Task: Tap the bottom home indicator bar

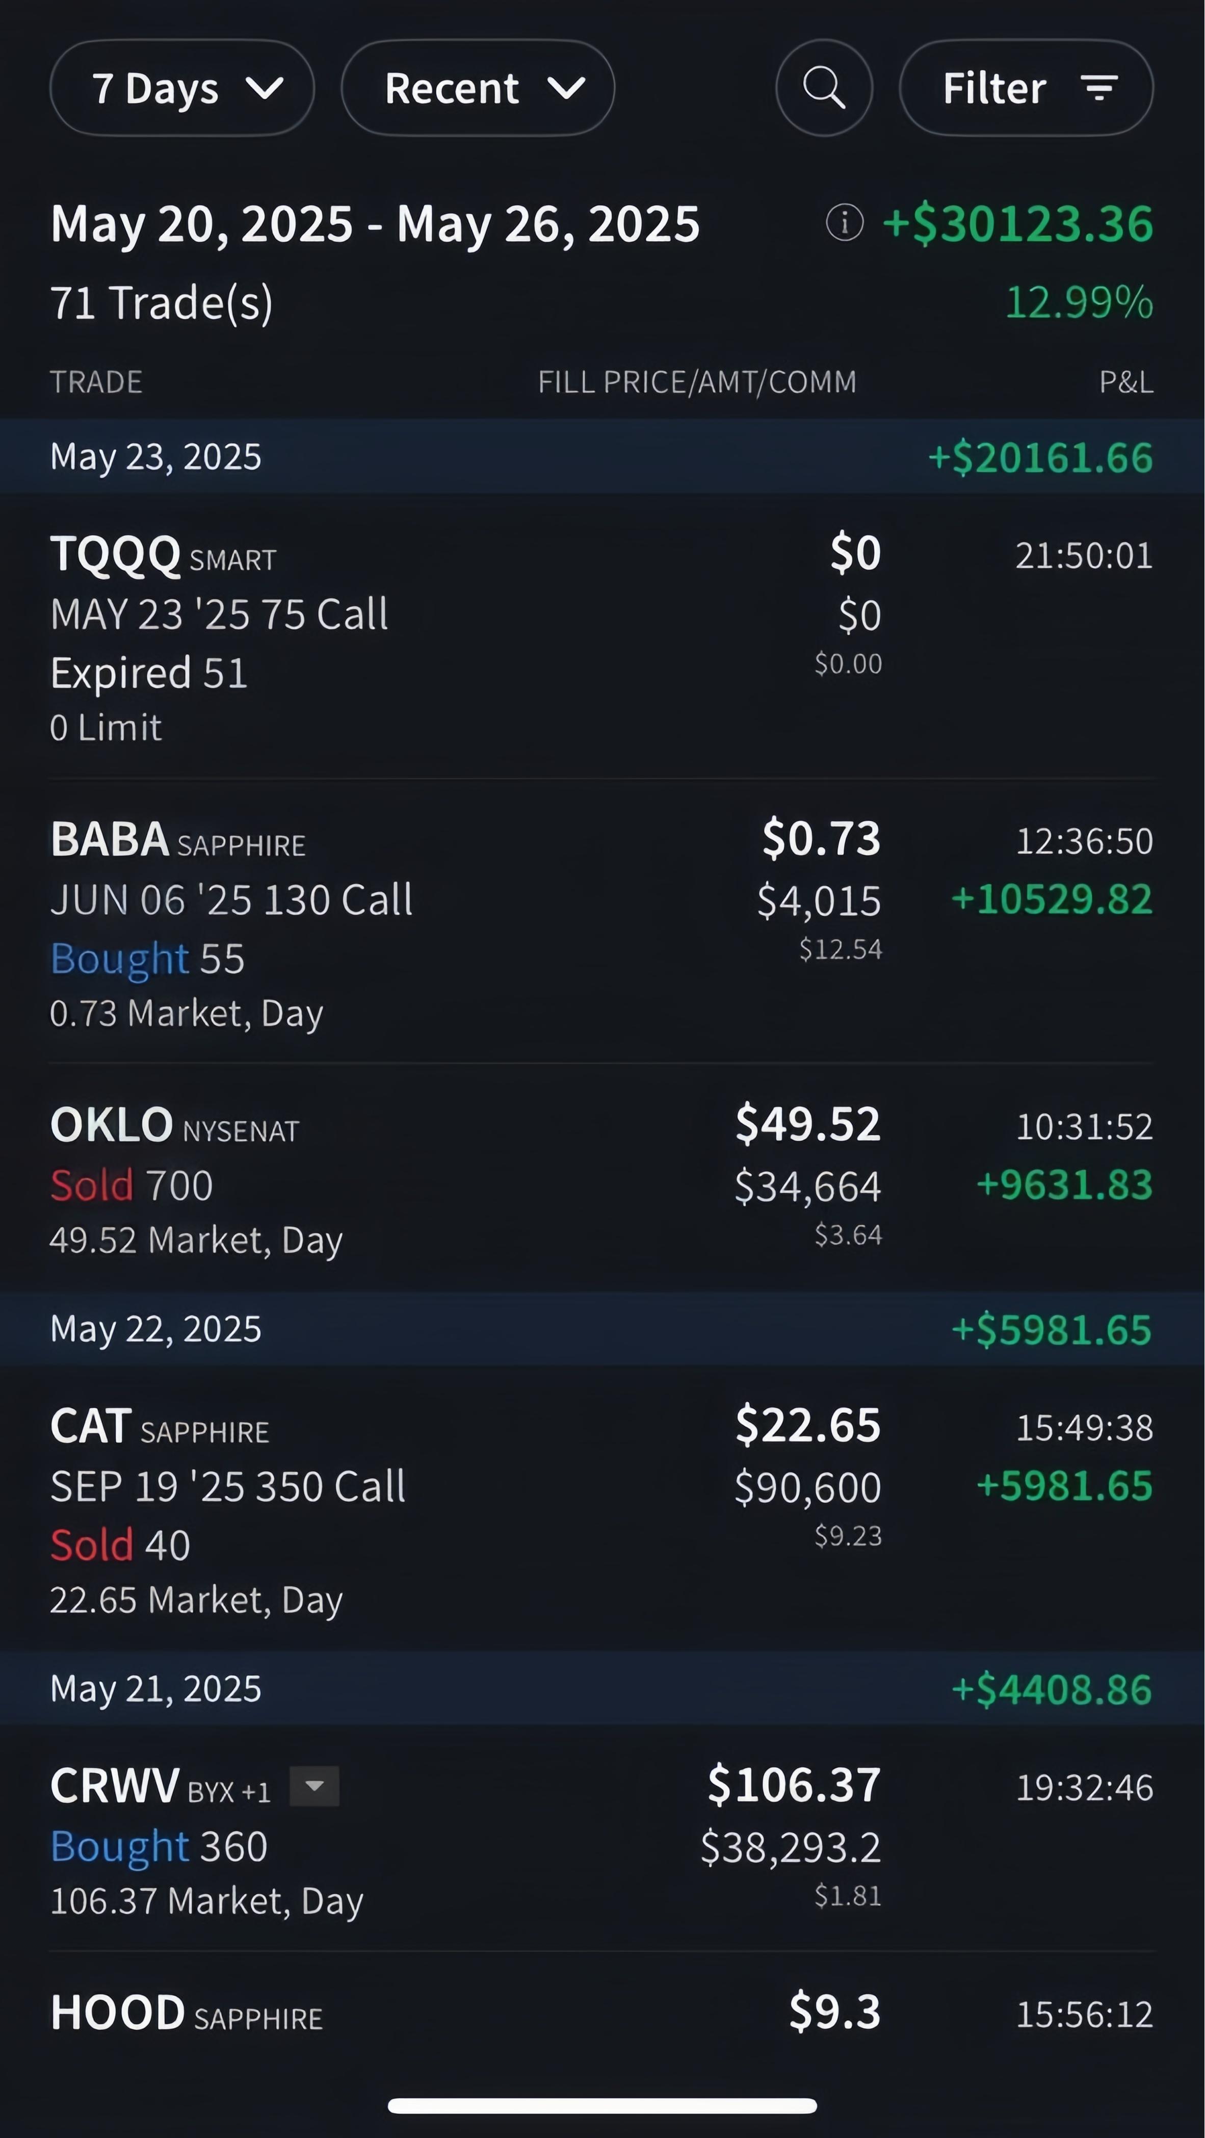Action: (602, 2105)
